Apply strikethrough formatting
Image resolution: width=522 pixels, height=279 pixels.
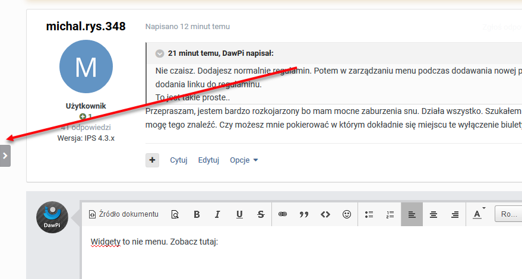(x=261, y=214)
